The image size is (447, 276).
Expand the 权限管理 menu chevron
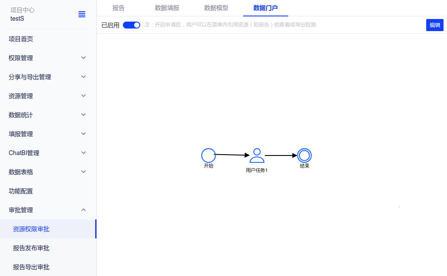(84, 58)
